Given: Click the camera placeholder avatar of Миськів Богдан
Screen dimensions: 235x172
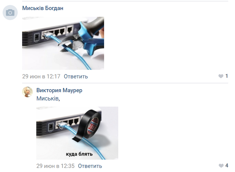Looking at the screenshot, I should pyautogui.click(x=10, y=12).
